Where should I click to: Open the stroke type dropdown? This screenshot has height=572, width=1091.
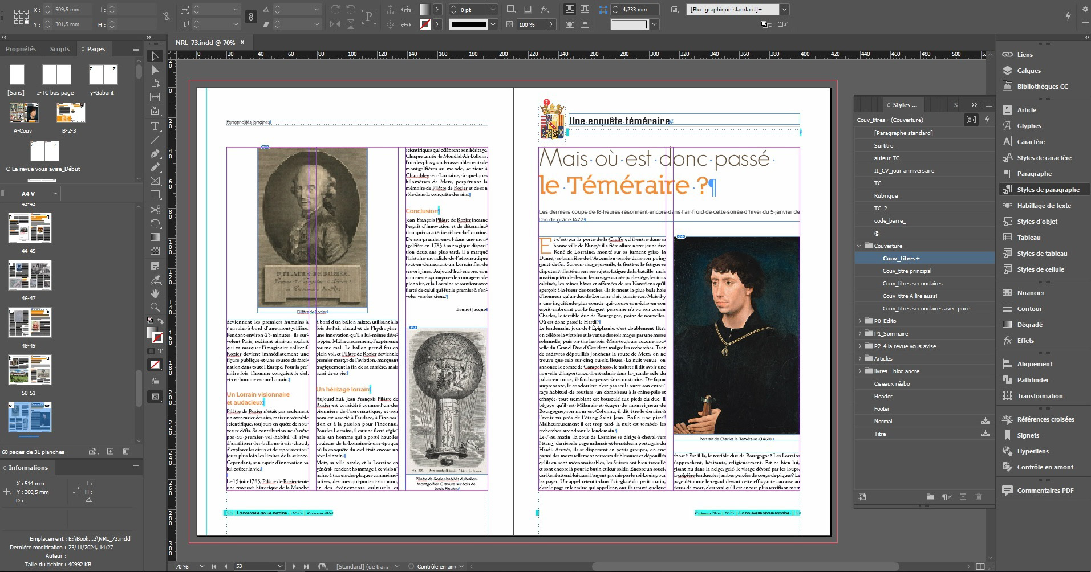(x=493, y=24)
